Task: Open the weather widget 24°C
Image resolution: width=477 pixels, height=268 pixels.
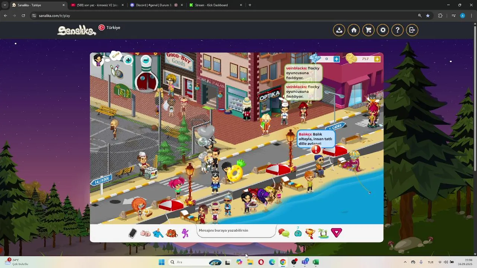Action: click(17, 262)
